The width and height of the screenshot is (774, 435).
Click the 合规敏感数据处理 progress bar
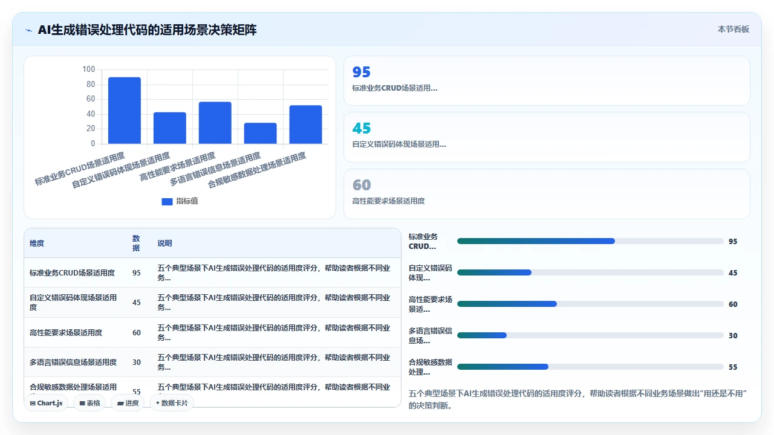coord(590,367)
